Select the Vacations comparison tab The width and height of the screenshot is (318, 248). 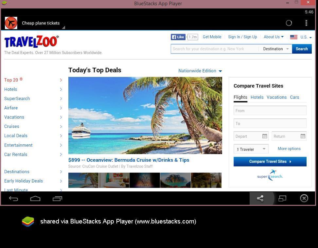coord(276,97)
